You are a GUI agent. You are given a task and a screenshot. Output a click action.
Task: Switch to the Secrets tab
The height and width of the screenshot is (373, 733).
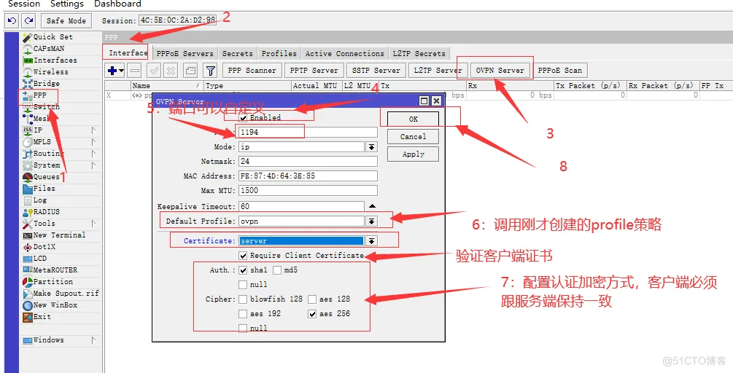coord(237,54)
